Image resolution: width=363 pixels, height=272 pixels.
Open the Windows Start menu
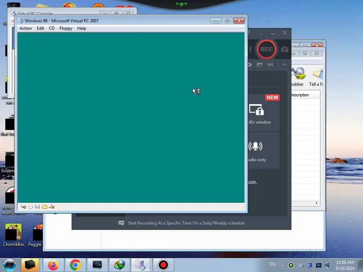tap(10, 265)
